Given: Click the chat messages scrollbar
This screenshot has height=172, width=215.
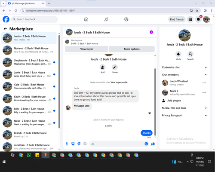Looking at the screenshot, I should (x=155, y=102).
